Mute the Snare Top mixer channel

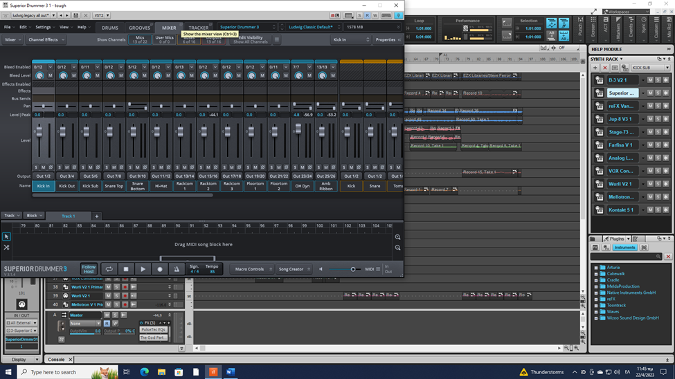(x=114, y=167)
